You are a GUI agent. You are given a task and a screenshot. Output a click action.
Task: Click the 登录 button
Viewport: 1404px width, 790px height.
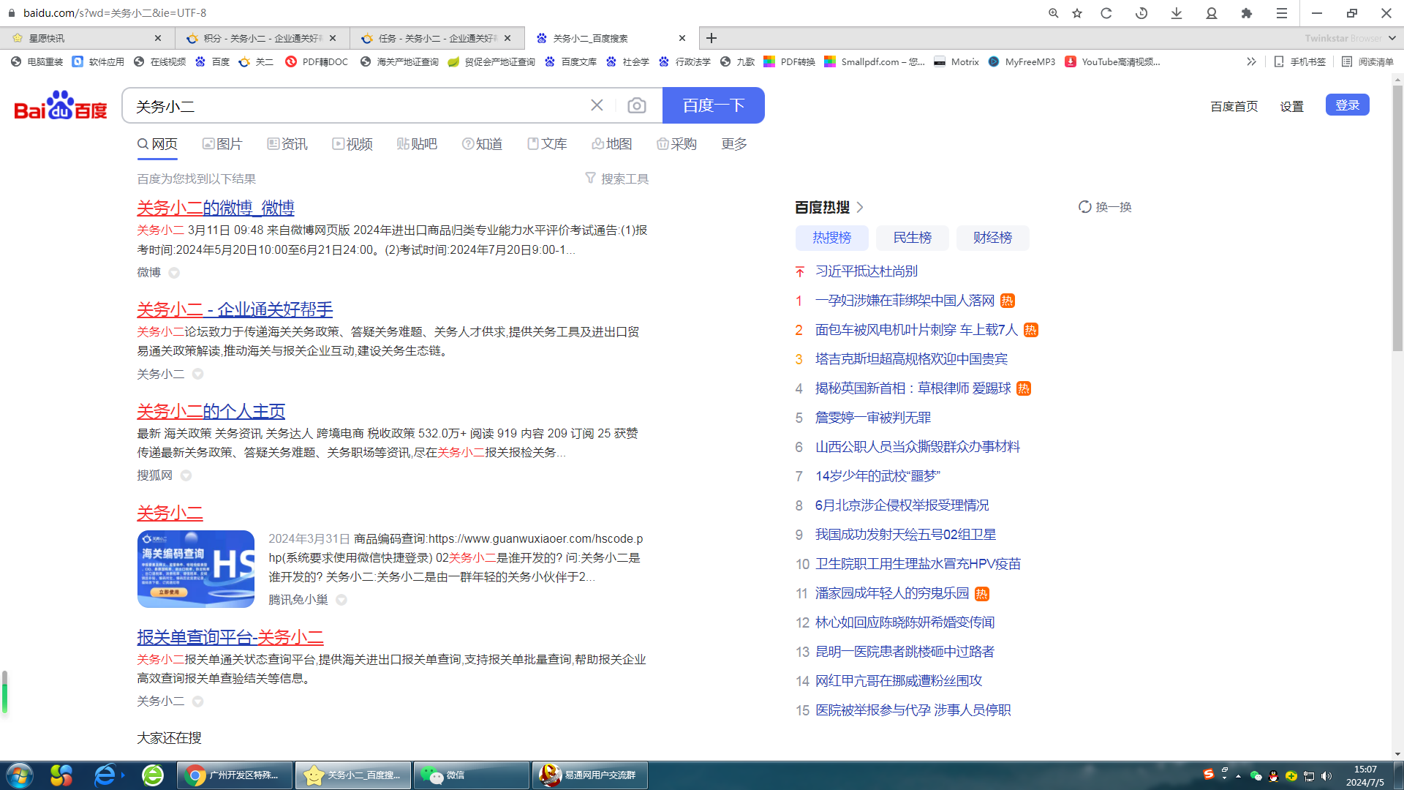tap(1348, 105)
